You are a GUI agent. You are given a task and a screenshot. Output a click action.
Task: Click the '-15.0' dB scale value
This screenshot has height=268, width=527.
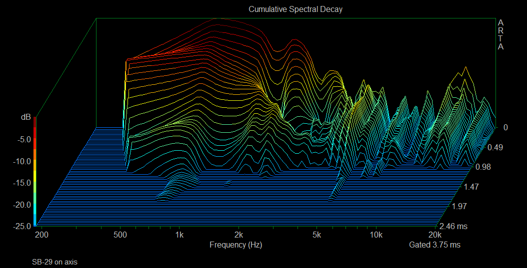[22, 183]
